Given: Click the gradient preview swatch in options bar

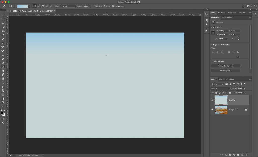Looking at the screenshot, I should point(22,6).
